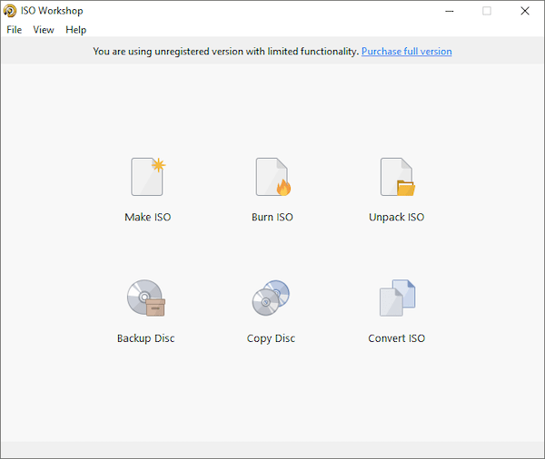Open the File menu

pos(15,30)
